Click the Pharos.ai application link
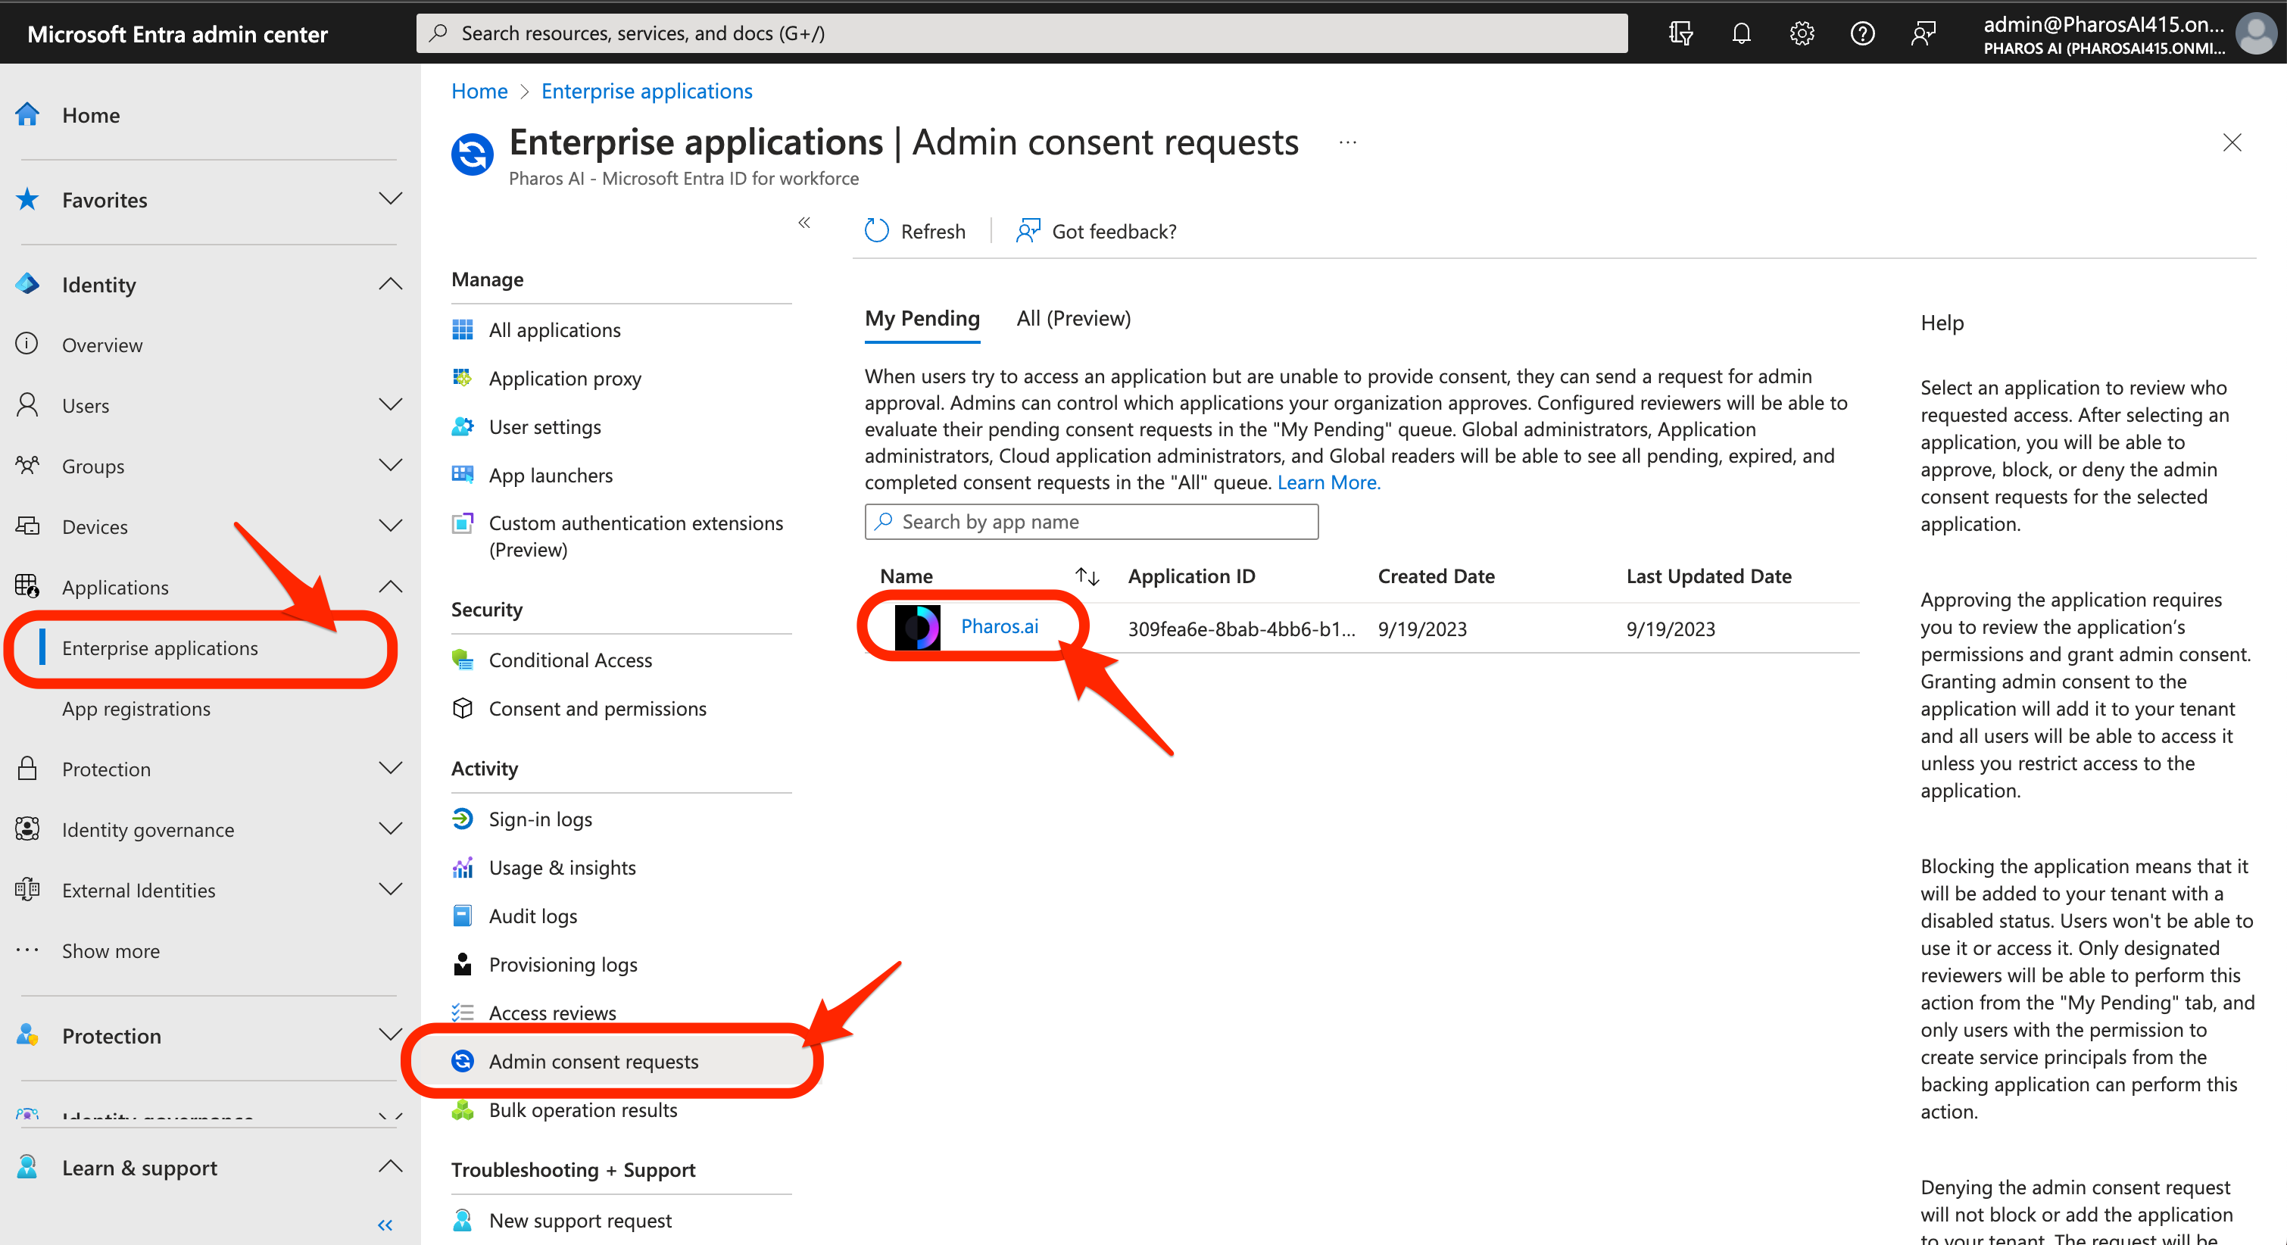 [1000, 626]
